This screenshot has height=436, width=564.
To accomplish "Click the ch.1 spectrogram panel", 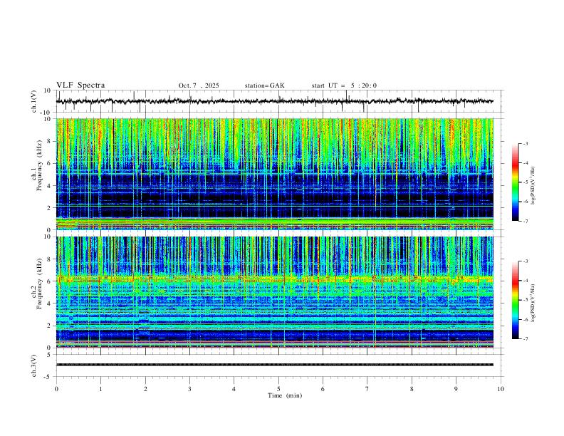I will pyautogui.click(x=274, y=174).
